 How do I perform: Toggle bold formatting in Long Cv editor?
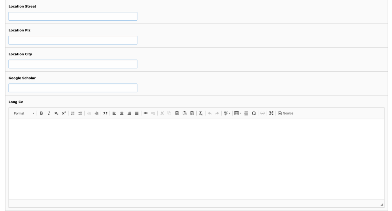tap(41, 113)
